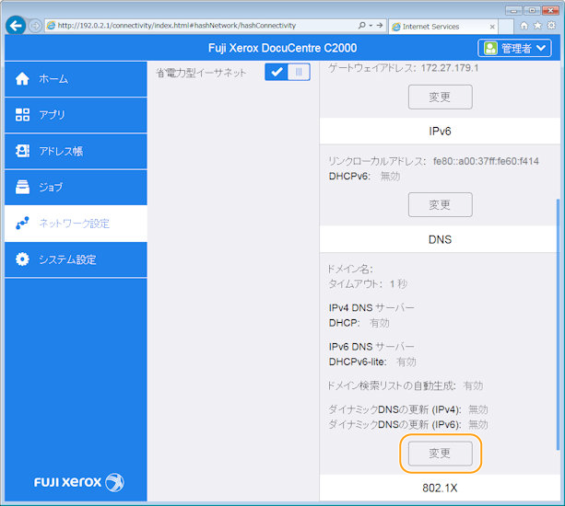The width and height of the screenshot is (565, 506).
Task: Click 変更 button under DNS section
Action: 440,453
